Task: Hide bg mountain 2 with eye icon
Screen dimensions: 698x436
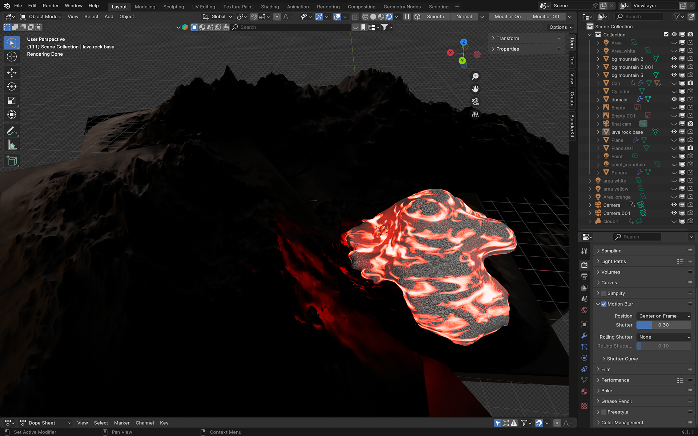Action: (674, 59)
